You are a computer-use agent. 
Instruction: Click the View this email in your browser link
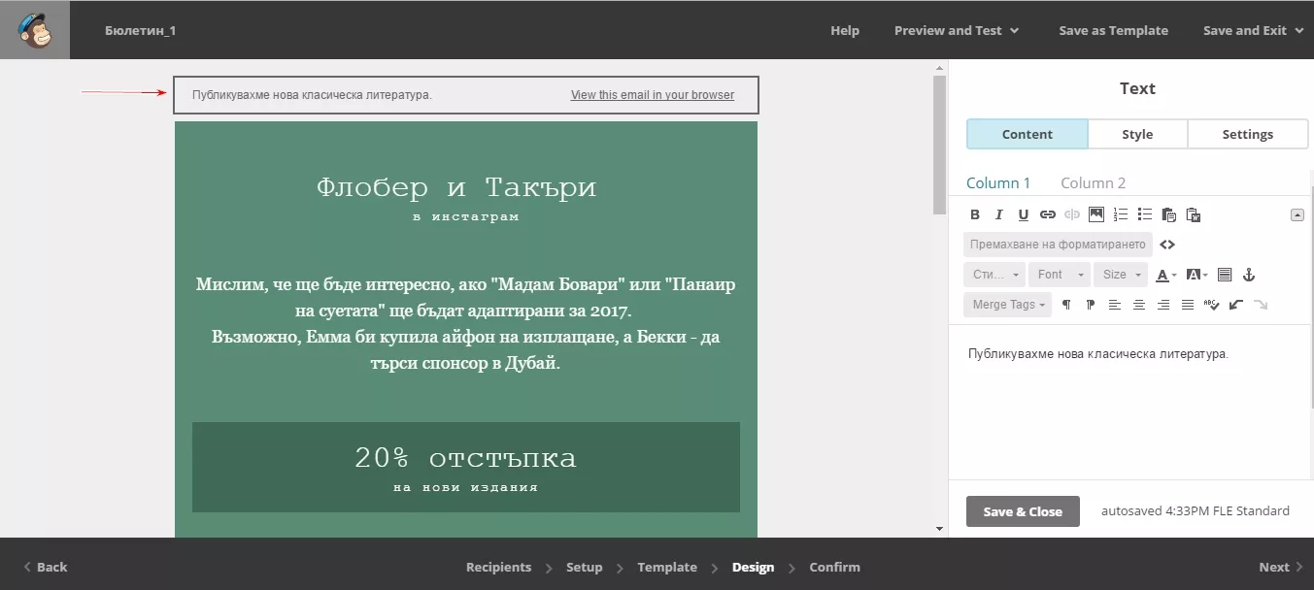(x=653, y=95)
